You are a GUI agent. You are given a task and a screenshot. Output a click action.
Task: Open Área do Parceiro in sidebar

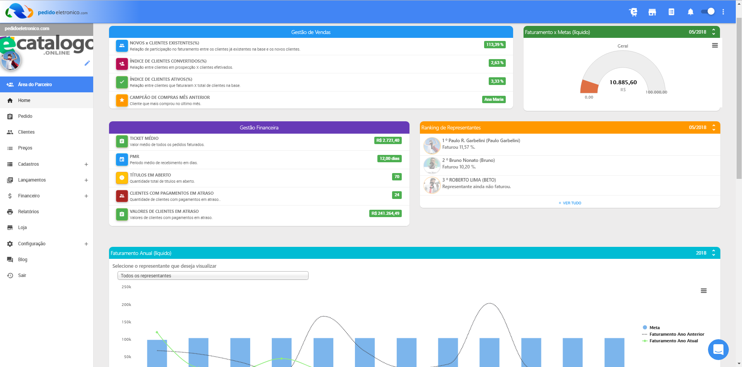tap(46, 84)
